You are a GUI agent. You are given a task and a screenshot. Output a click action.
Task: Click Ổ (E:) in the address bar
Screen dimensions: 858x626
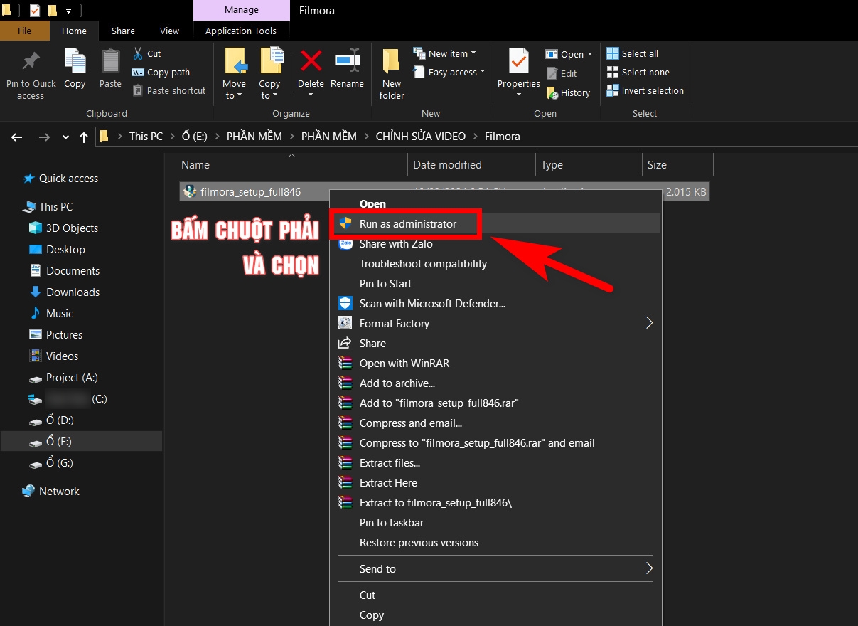(x=195, y=136)
